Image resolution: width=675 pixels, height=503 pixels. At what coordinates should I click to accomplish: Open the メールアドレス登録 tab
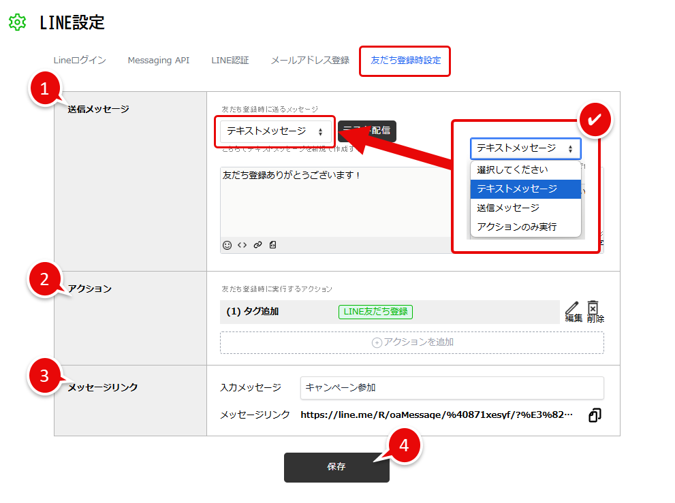[x=310, y=61]
